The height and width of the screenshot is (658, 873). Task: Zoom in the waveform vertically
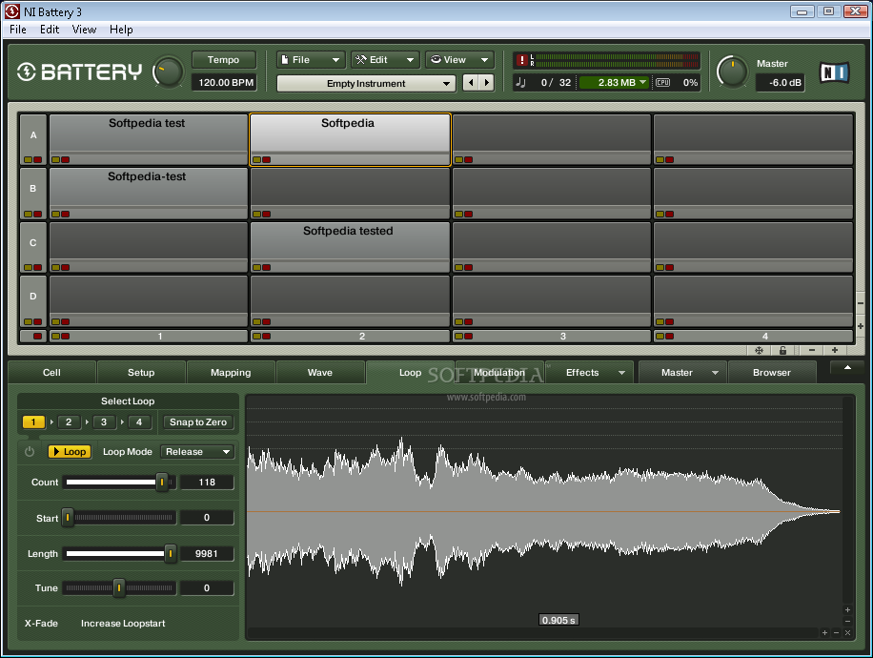coord(847,610)
